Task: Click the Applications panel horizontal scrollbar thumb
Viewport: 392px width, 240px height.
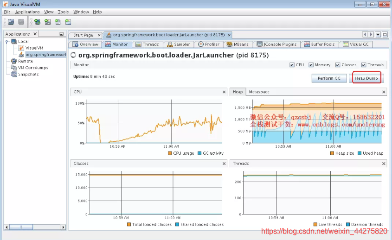Action: pos(21,227)
